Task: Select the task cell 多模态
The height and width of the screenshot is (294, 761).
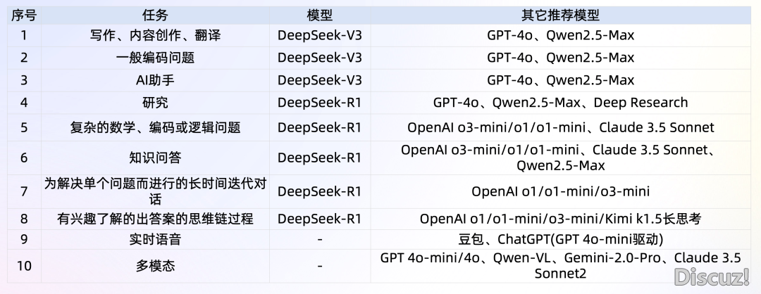Action: click(x=155, y=266)
